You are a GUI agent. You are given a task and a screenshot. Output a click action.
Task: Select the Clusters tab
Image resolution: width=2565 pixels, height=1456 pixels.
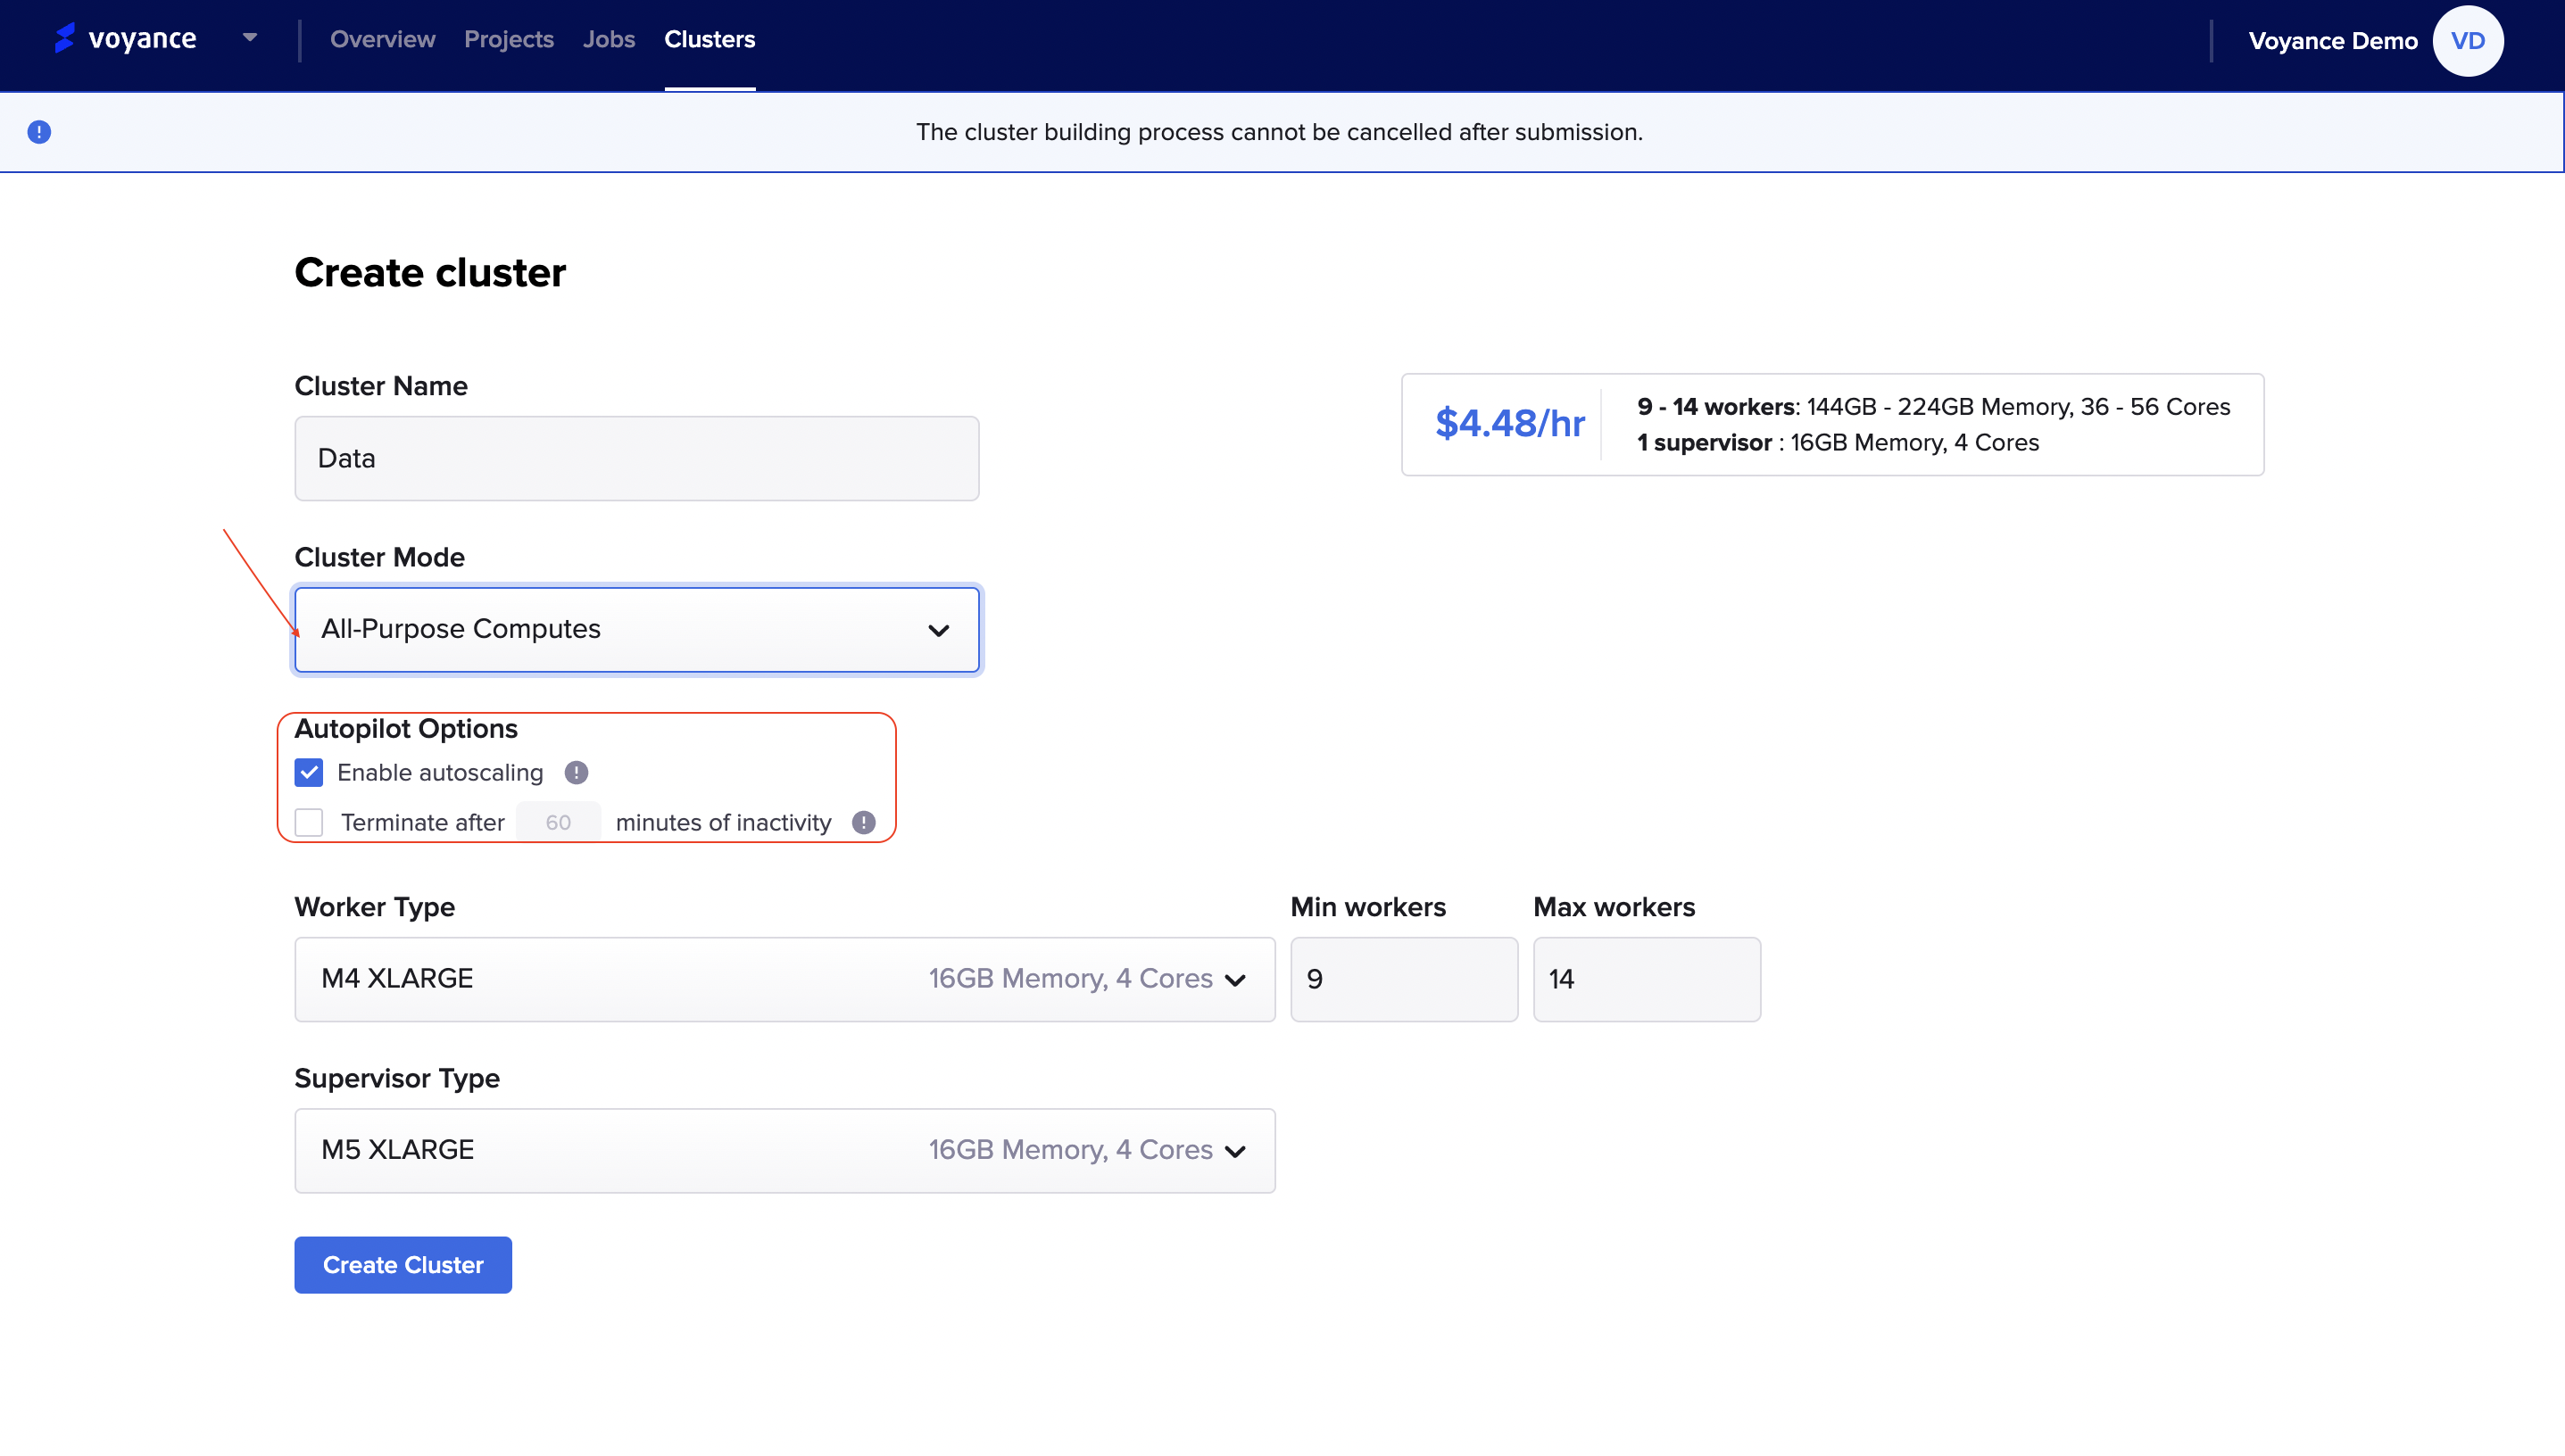tap(710, 39)
